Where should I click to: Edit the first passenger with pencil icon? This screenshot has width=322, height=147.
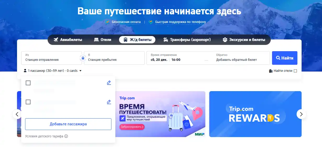[x=109, y=83]
